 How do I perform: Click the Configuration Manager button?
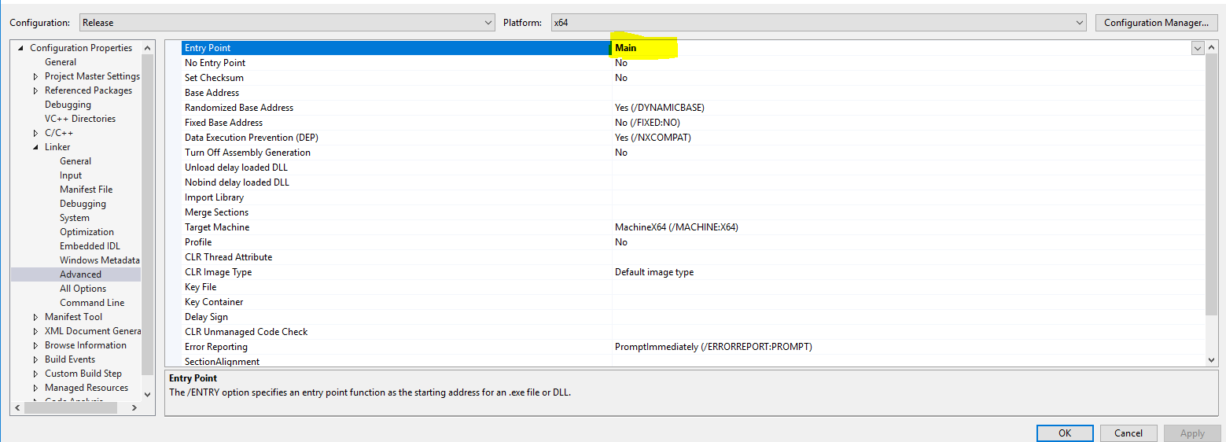click(x=1155, y=23)
